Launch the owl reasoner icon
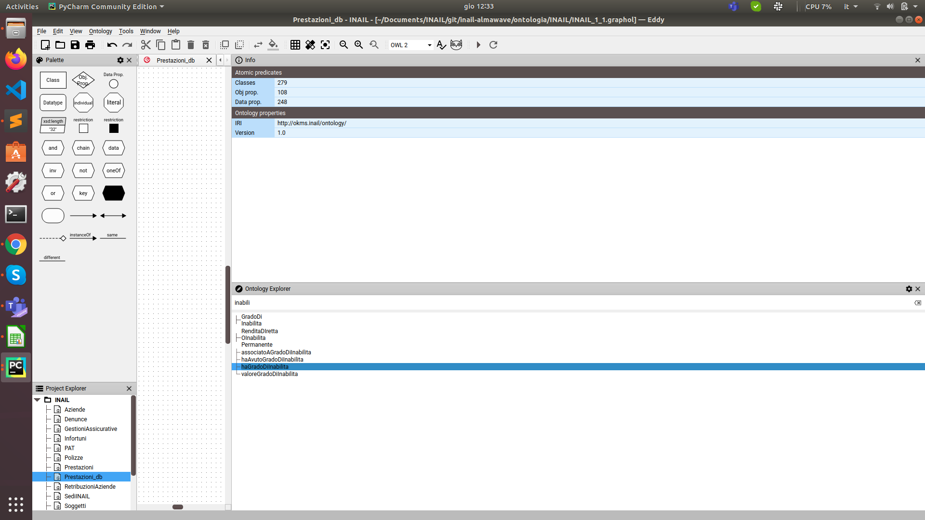Image resolution: width=925 pixels, height=520 pixels. pyautogui.click(x=456, y=45)
